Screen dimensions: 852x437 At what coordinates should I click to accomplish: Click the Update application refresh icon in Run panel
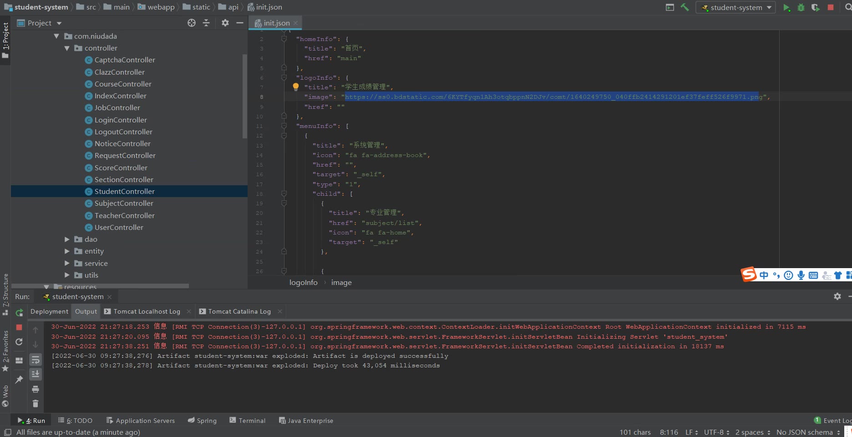(19, 342)
